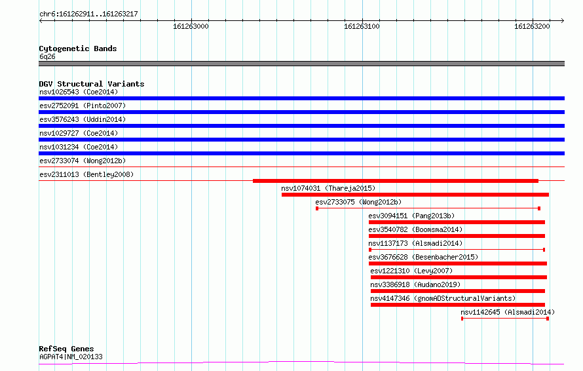Viewport: 583px width, 371px height.
Task: Open variant nsv4147346 (gnomADStructuralVariants) label
Action: (x=443, y=298)
